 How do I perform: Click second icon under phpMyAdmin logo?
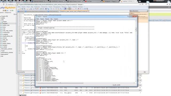5,10
